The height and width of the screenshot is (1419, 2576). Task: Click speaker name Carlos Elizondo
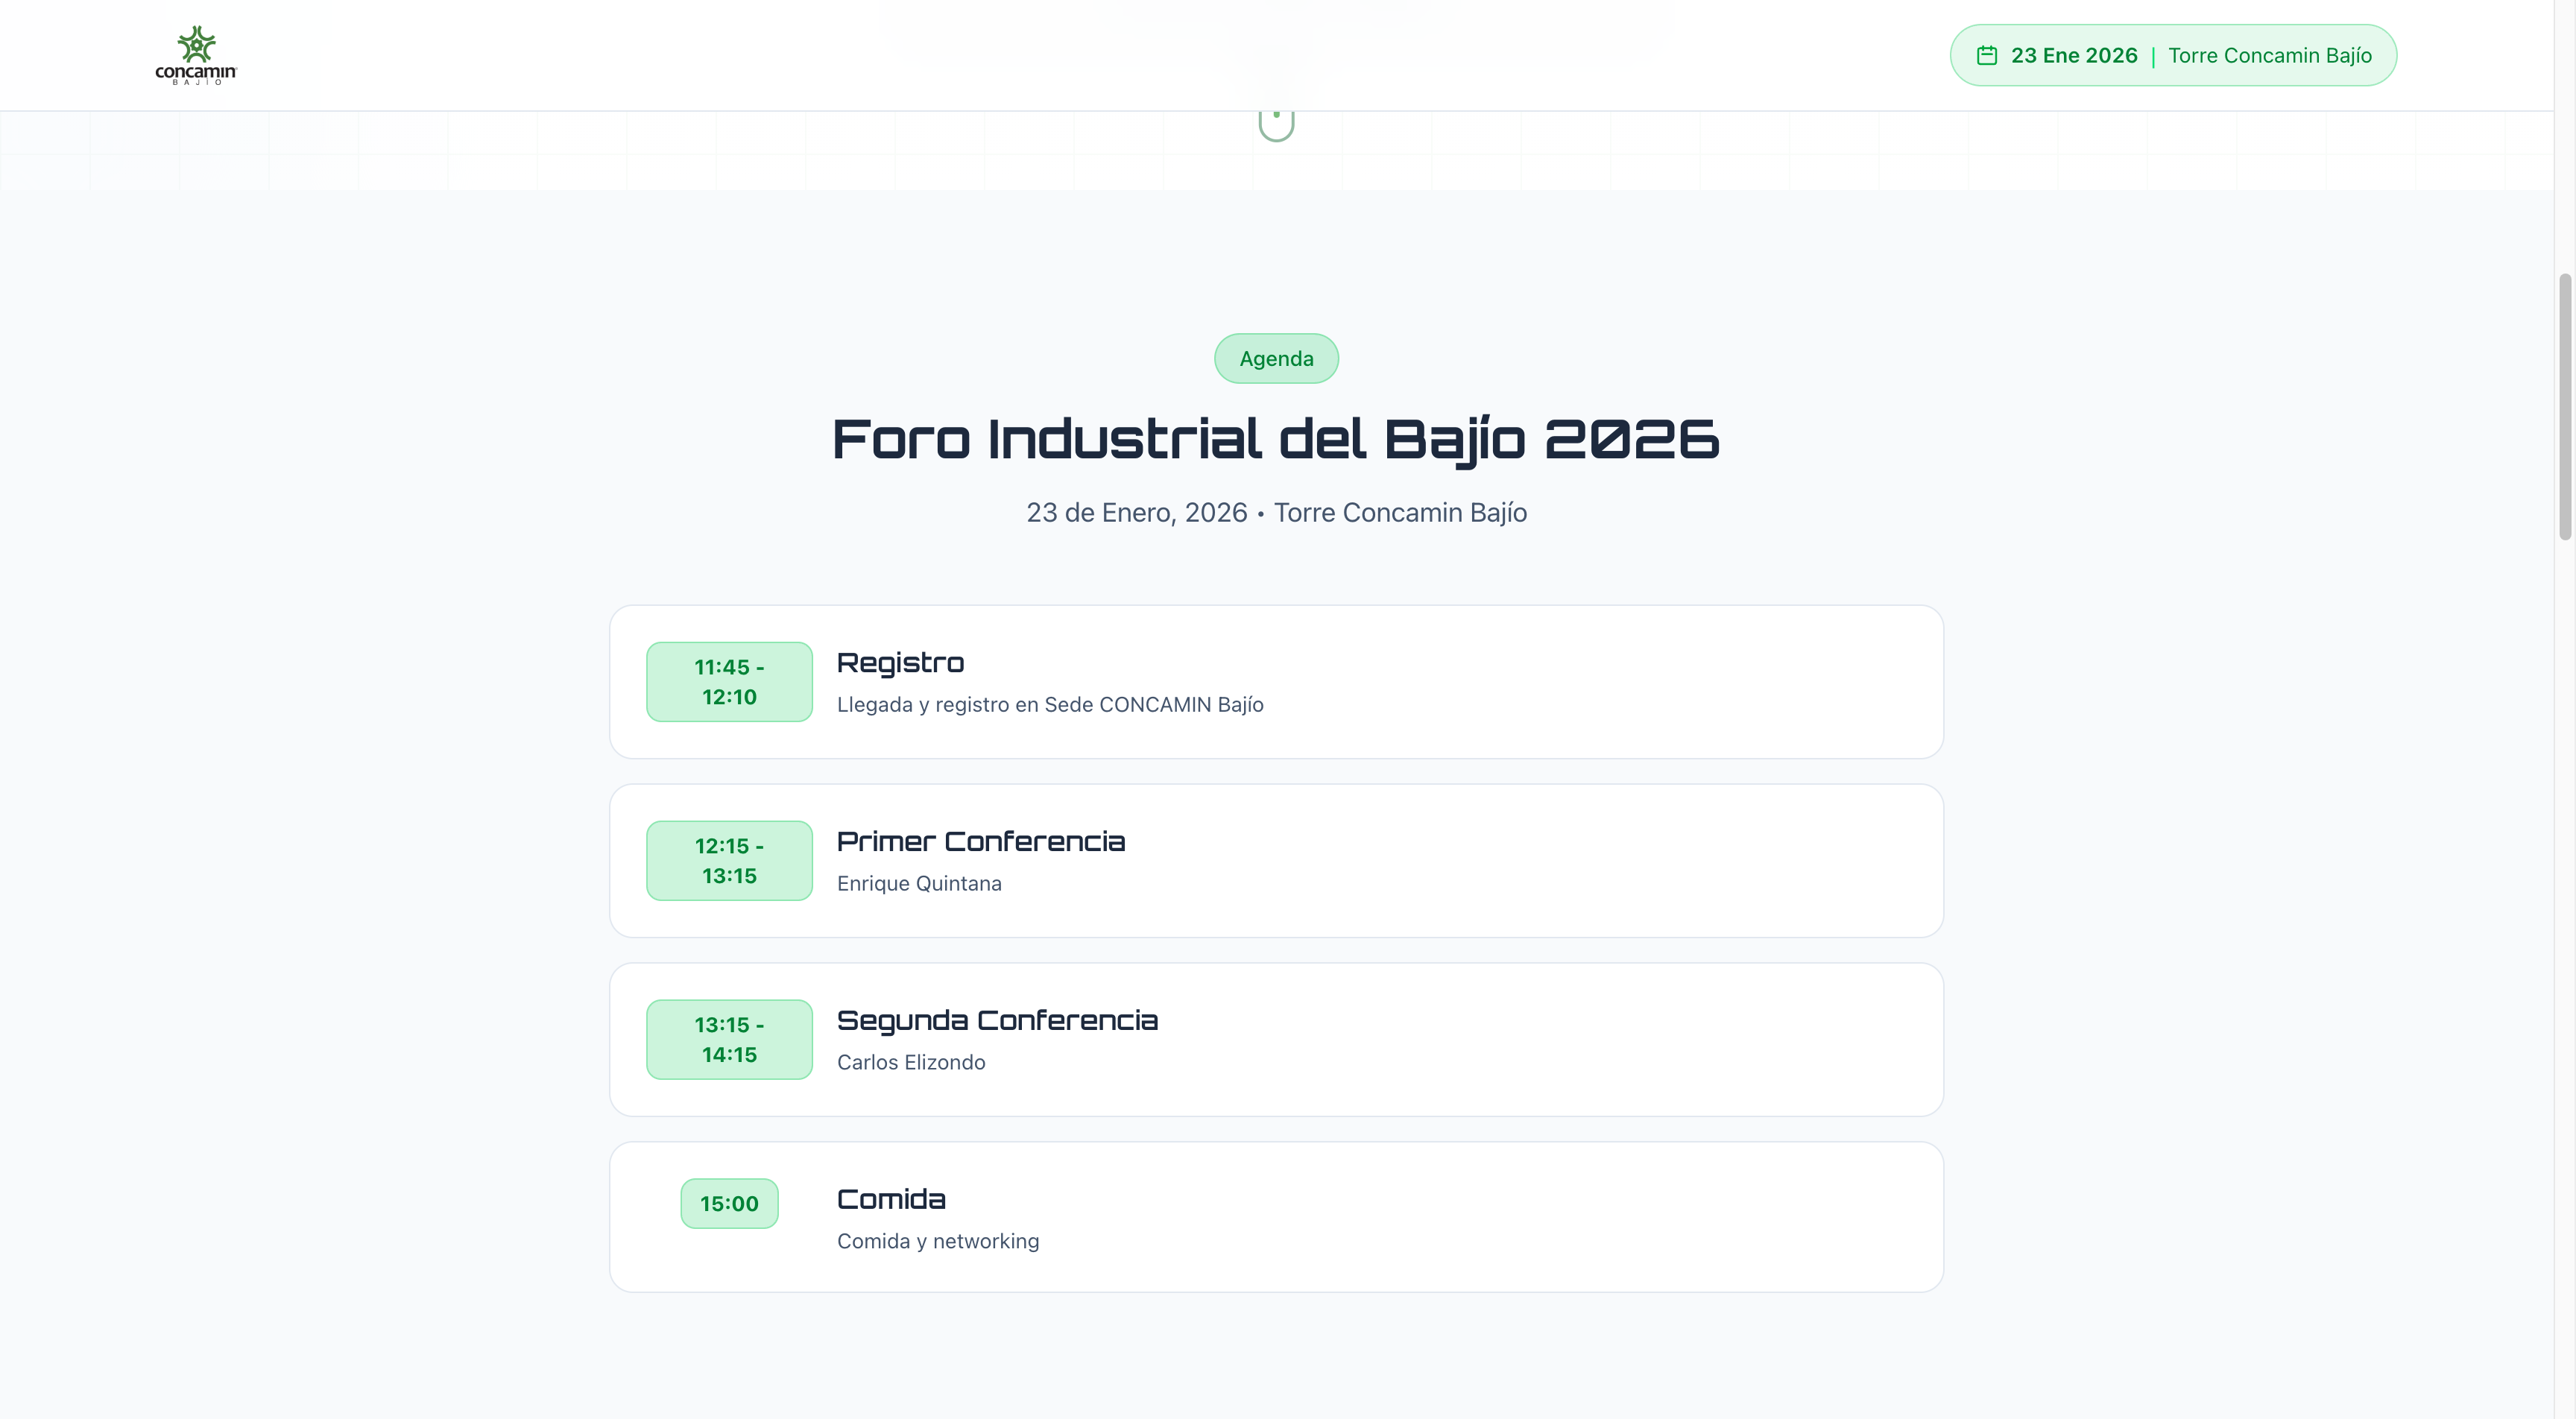point(911,1063)
